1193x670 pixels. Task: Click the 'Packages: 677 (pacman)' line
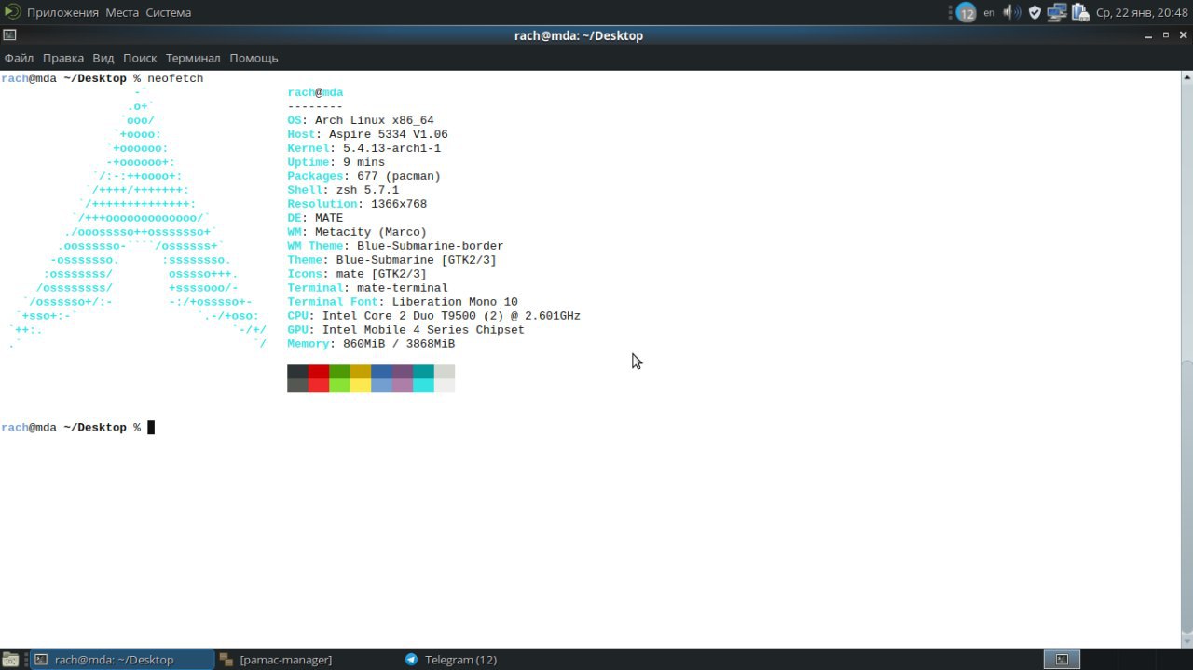(x=364, y=176)
